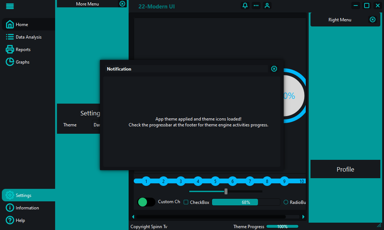Click the right scroll arrow
This screenshot has height=230, width=384.
(303, 217)
